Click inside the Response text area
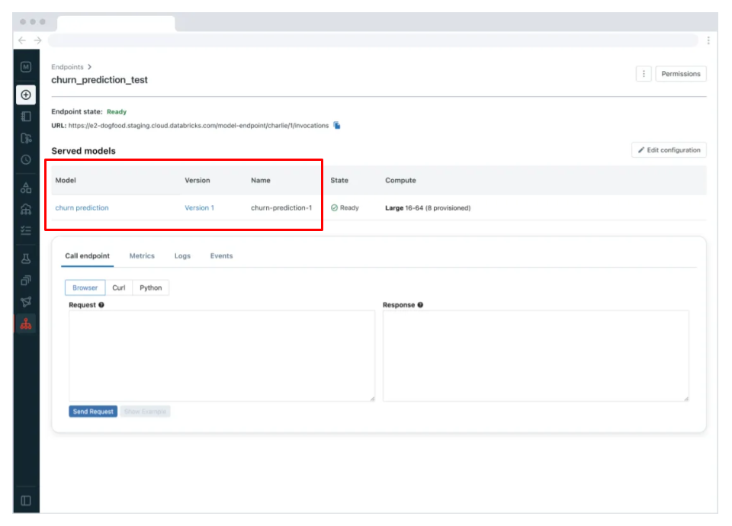Viewport: 732px width, 526px height. tap(536, 356)
